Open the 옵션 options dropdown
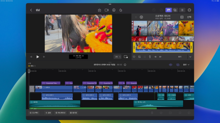Screen dimensions: 220x123 (186, 65)
